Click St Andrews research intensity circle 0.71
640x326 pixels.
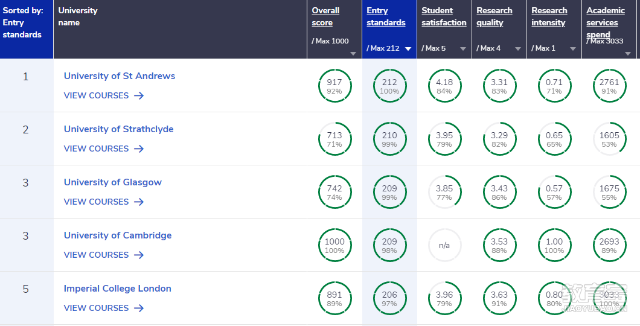pos(554,86)
